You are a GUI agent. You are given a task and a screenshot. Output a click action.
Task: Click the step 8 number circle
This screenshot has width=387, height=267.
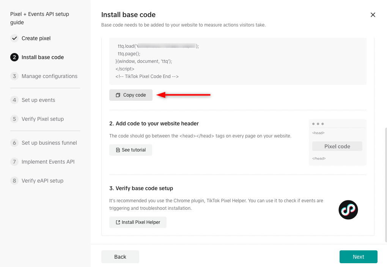click(14, 181)
